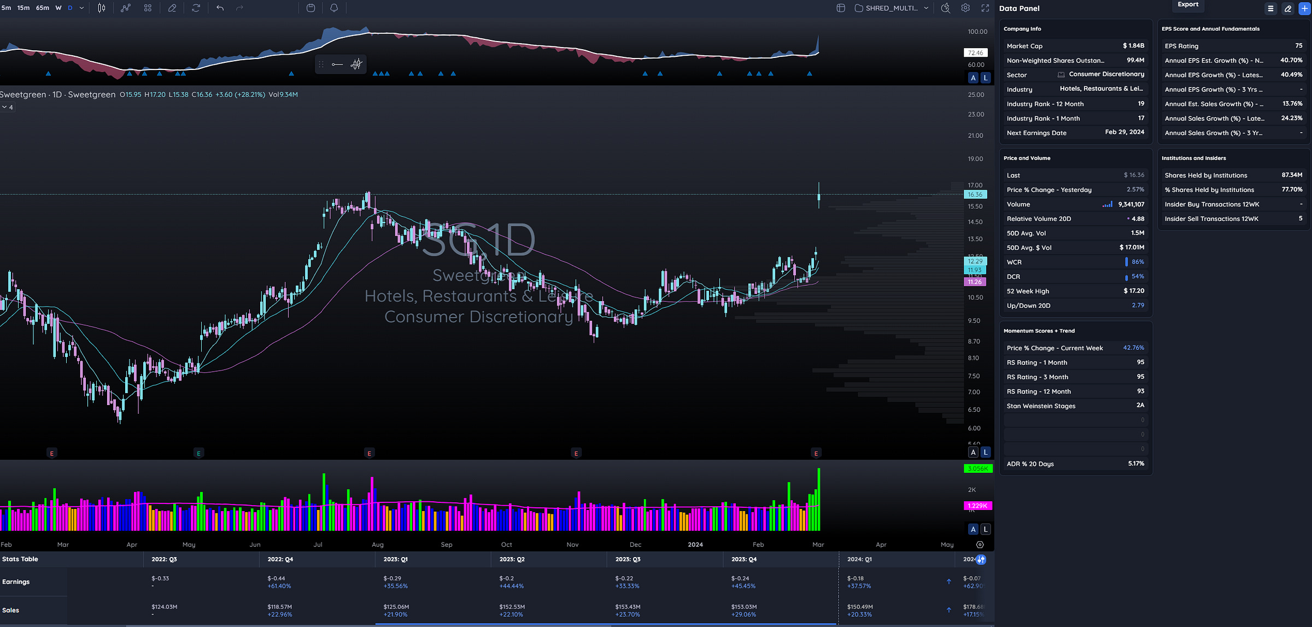Click the undo arrow in toolbar

(x=220, y=8)
